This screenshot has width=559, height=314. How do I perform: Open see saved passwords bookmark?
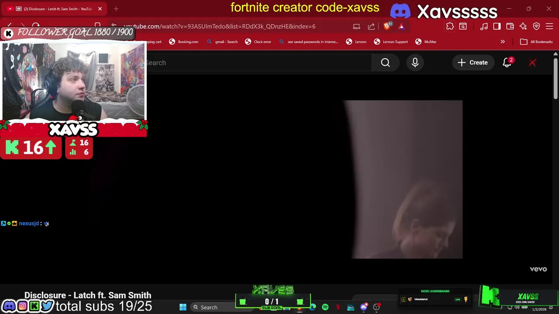pos(308,41)
